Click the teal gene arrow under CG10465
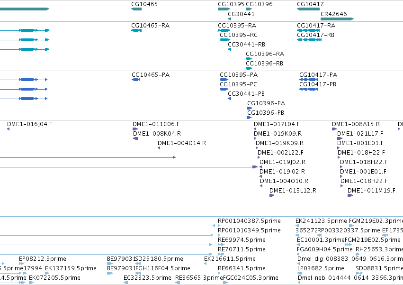The image size is (403, 285). coord(136,9)
